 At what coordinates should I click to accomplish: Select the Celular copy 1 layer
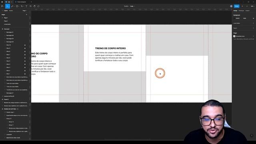(x=10, y=112)
